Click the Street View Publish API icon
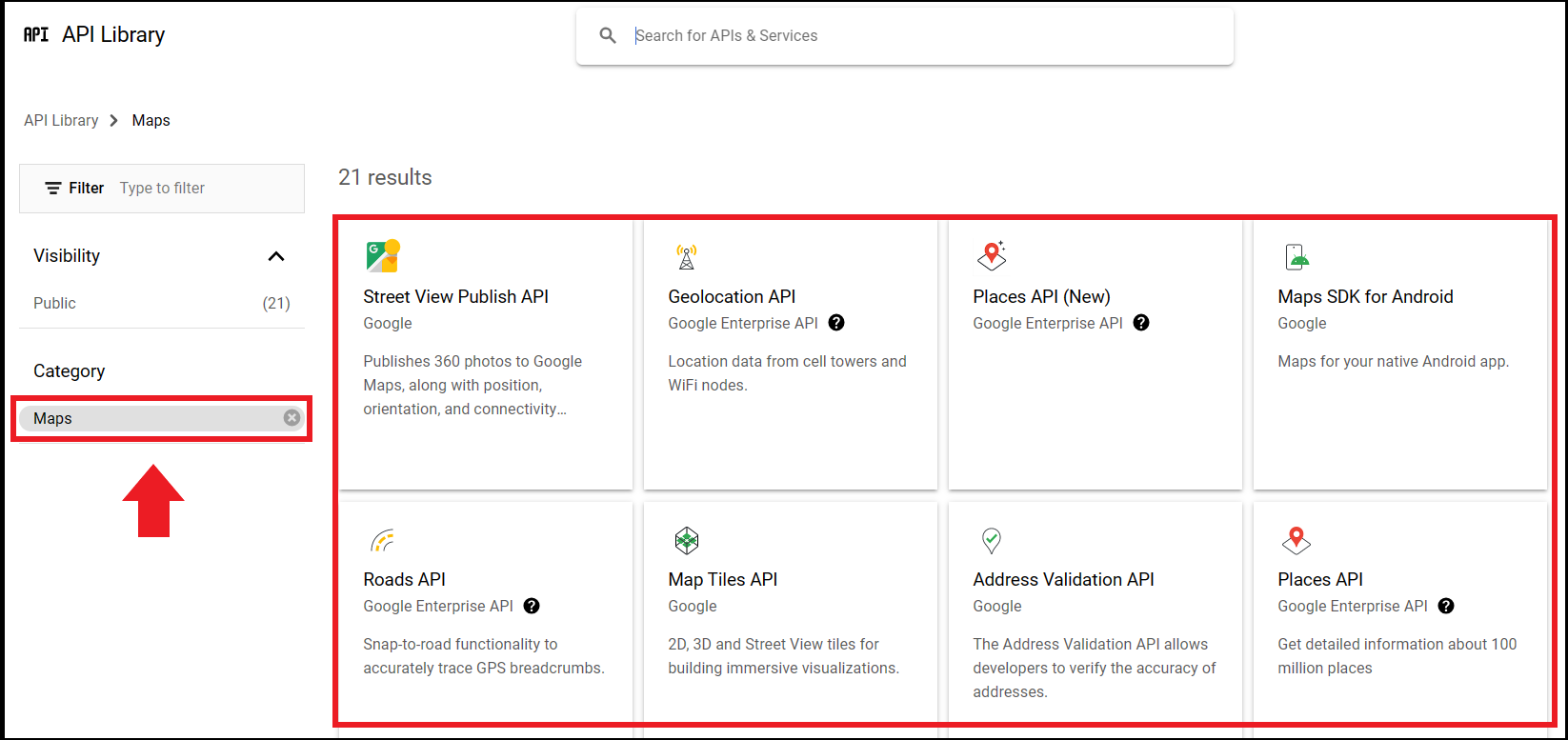Screen dimensions: 1568x740 point(382,256)
